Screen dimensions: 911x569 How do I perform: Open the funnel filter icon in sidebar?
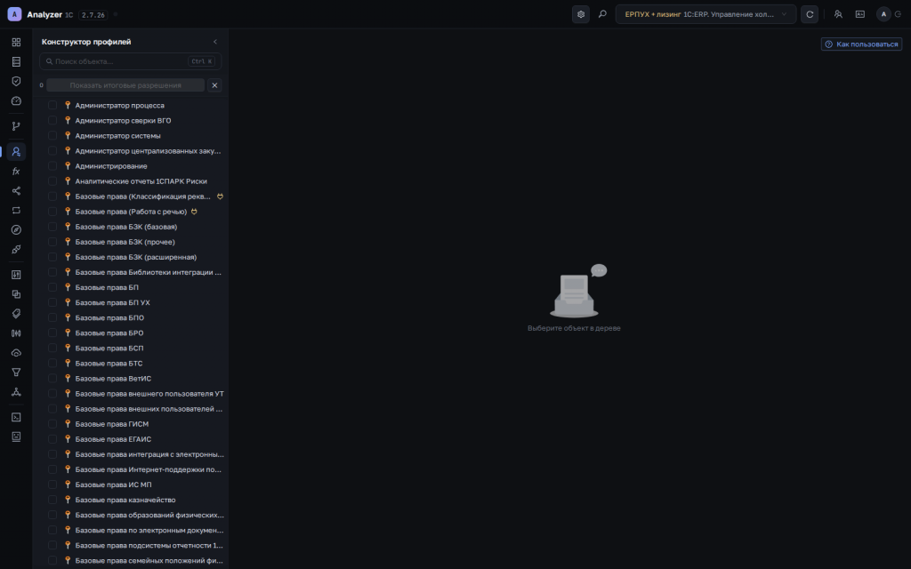[16, 373]
